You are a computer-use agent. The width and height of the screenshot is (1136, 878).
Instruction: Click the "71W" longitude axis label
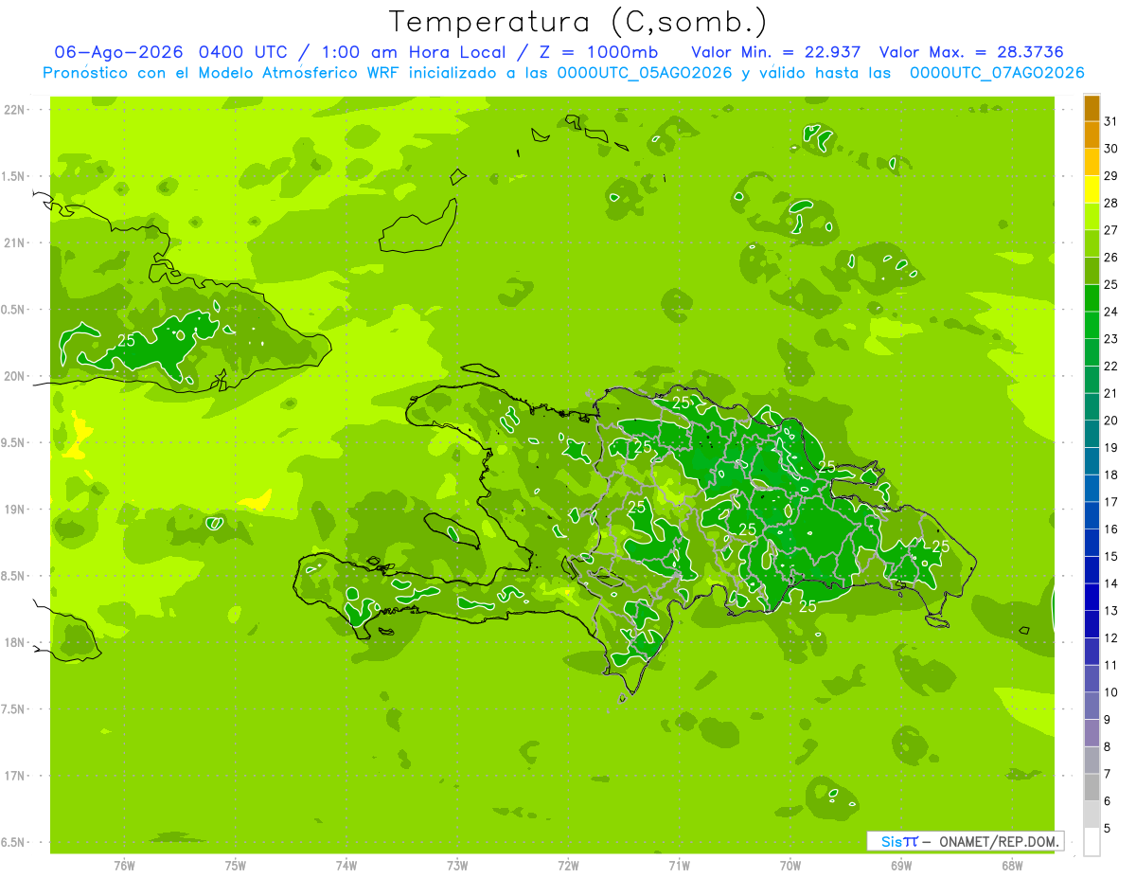point(679,866)
